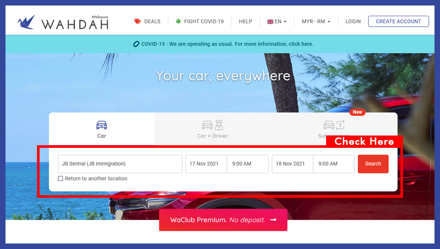Click the LOGIN link

[353, 22]
